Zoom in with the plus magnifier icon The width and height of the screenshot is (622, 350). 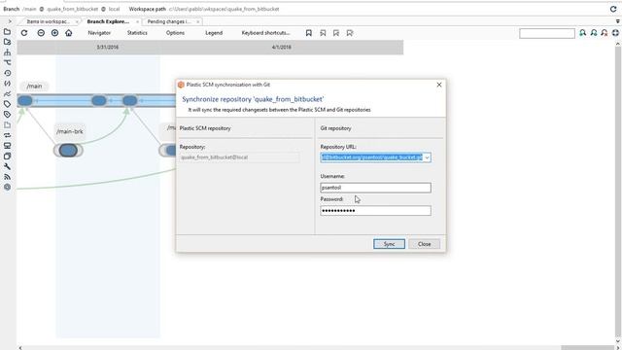[x=54, y=33]
